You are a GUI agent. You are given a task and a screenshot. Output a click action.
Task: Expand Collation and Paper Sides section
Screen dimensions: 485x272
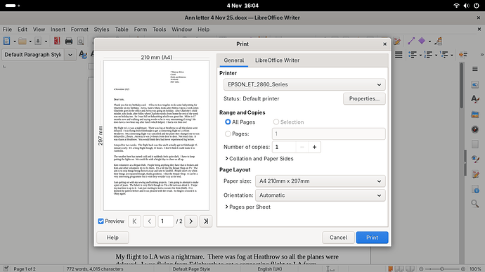(x=259, y=159)
